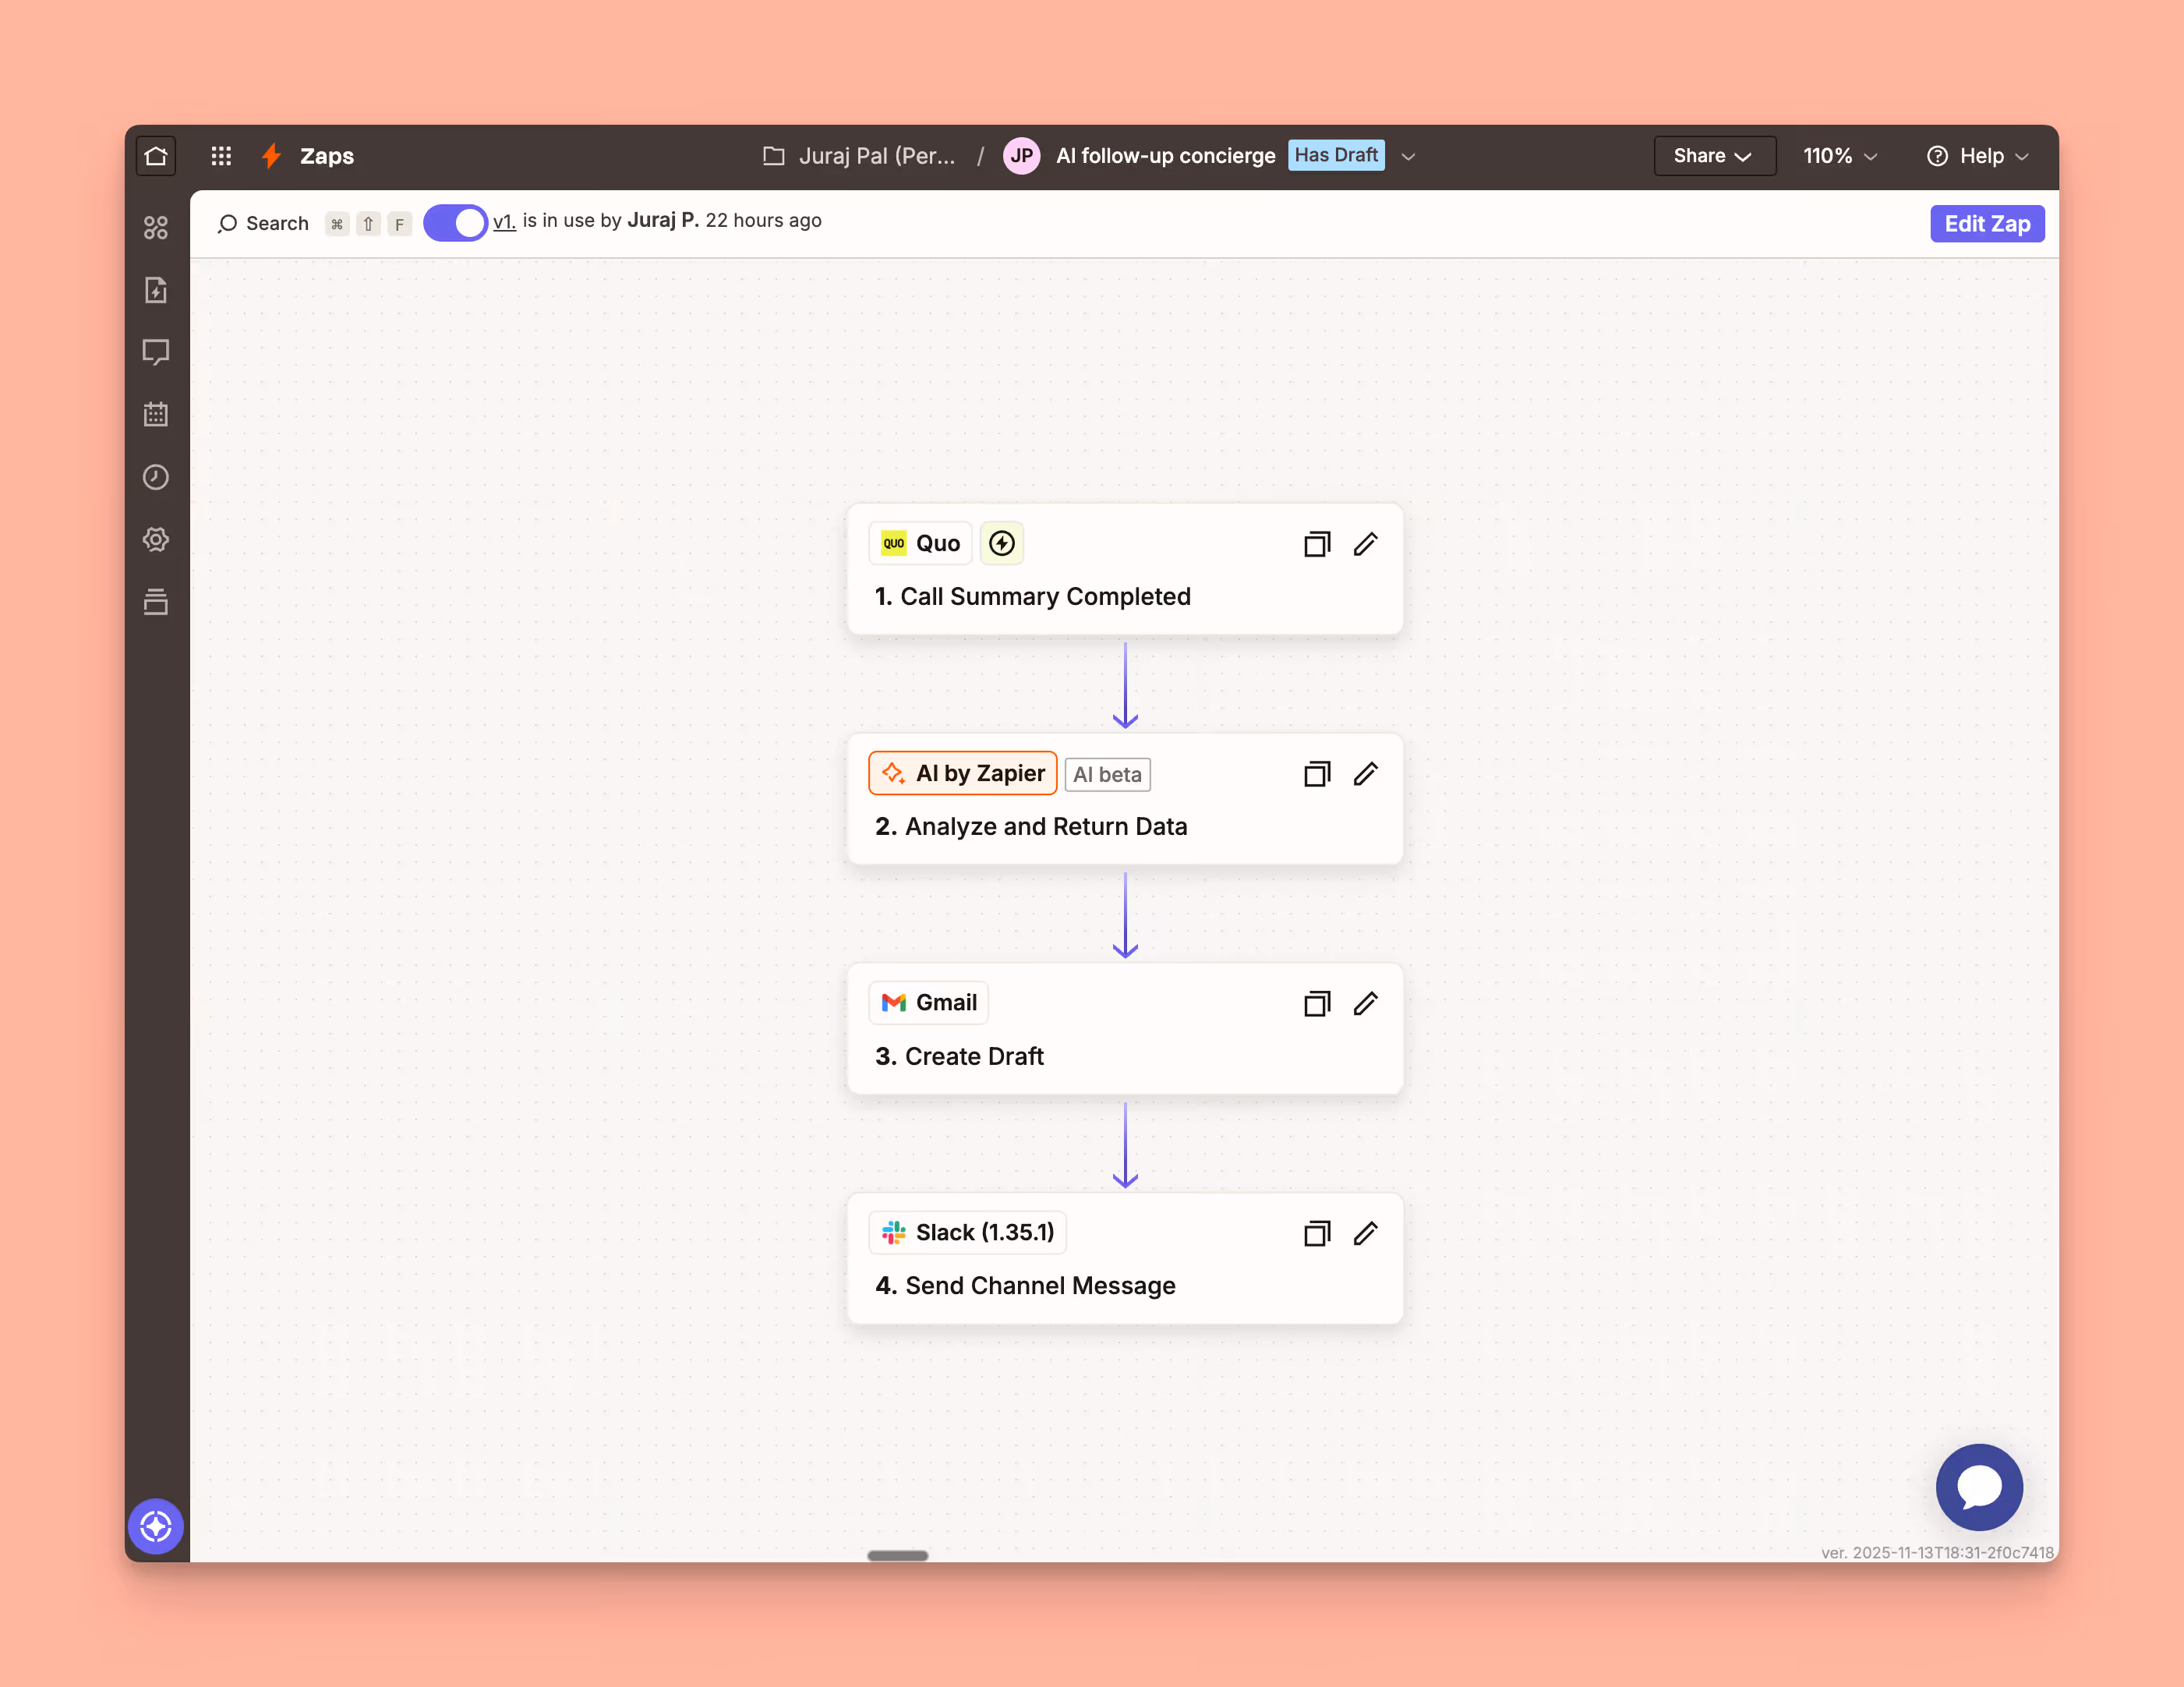The width and height of the screenshot is (2184, 1687).
Task: Select the 1. Call Summary Completed step
Action: coord(1125,569)
